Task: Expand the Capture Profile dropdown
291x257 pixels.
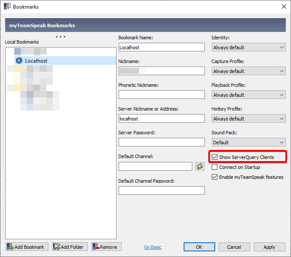Action: point(249,71)
